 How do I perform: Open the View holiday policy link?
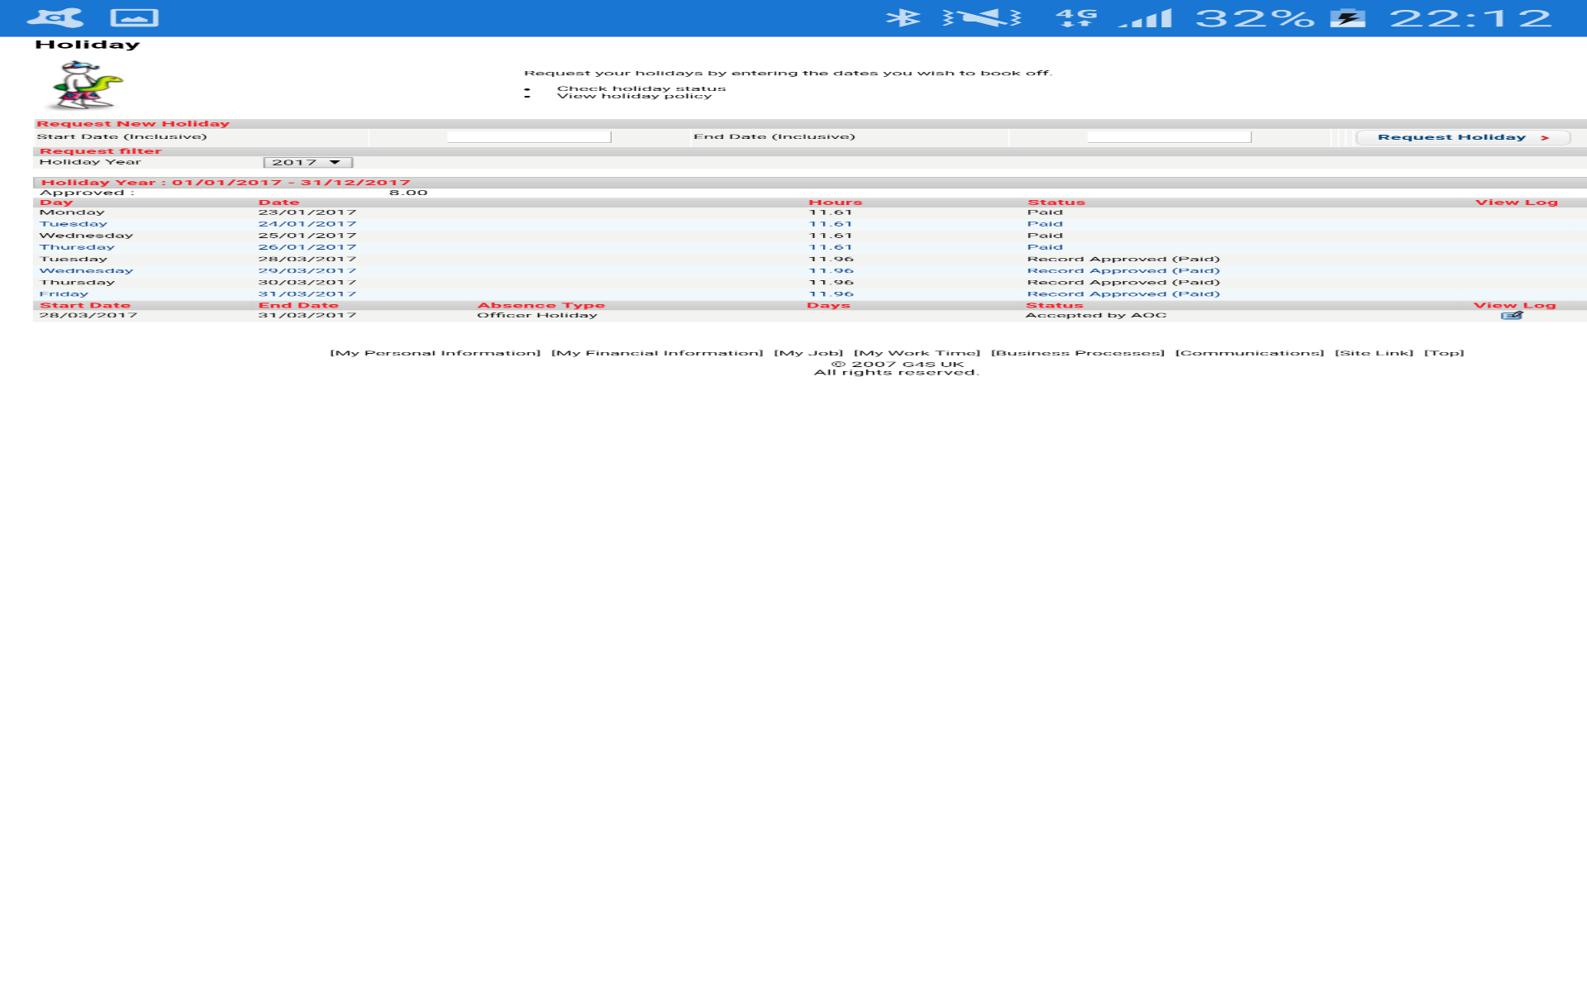(x=635, y=96)
